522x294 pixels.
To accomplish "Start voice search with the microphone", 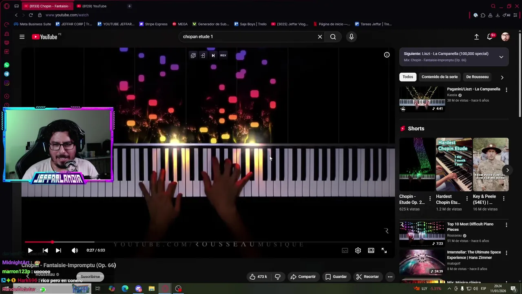I will (x=352, y=37).
